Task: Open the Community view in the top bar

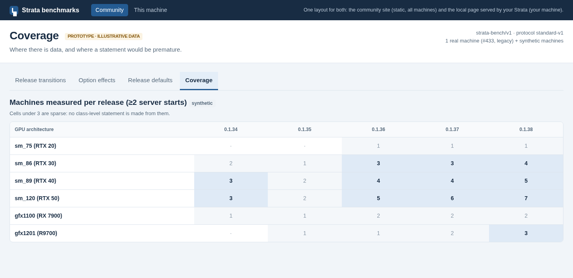Action: [109, 10]
